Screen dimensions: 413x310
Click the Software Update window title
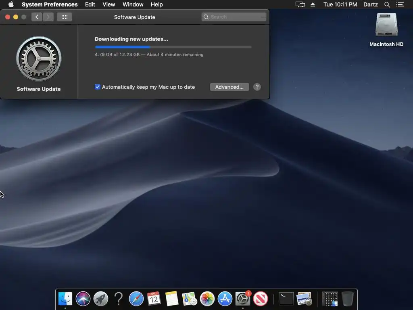(134, 17)
